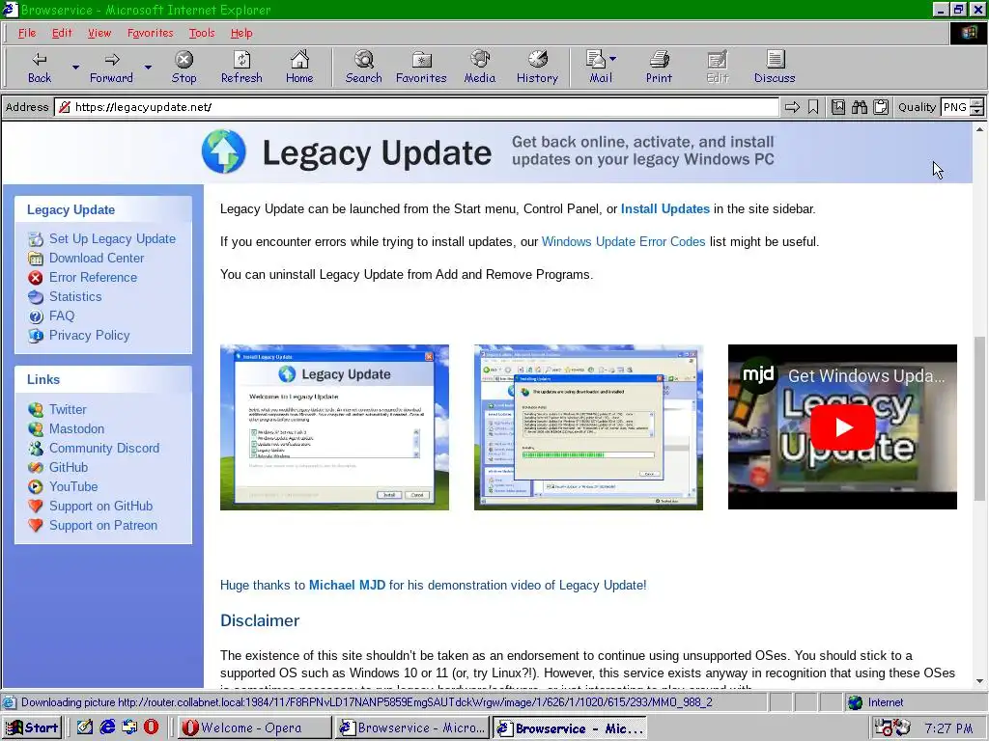
Task: Increase Quality with the up stepper arrow
Action: 976,103
